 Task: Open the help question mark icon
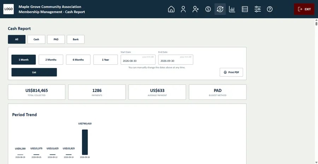click(270, 9)
